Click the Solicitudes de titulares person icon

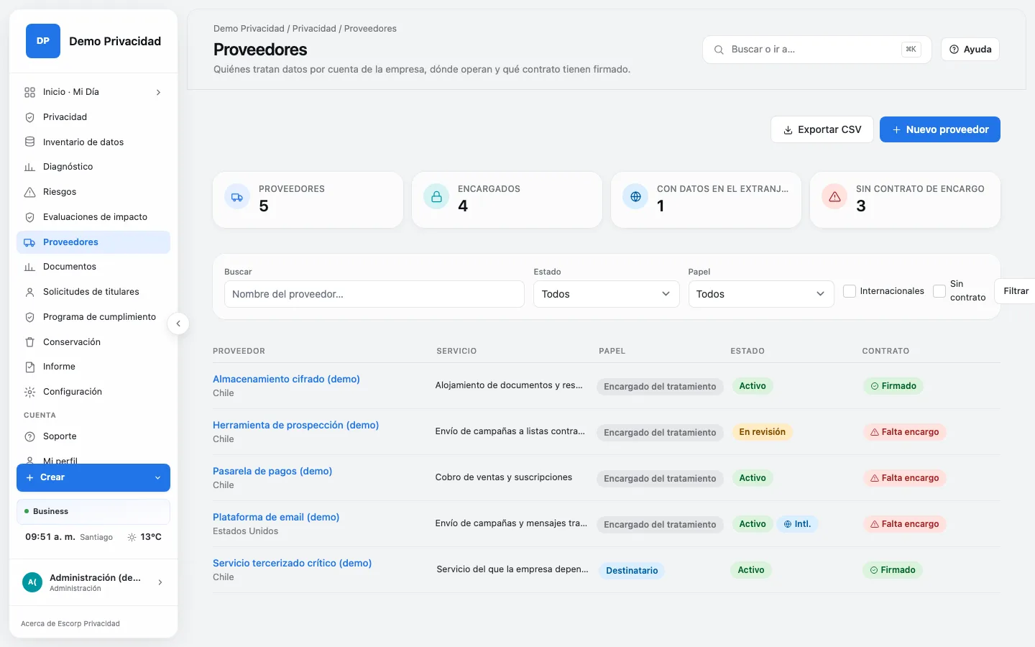click(29, 292)
